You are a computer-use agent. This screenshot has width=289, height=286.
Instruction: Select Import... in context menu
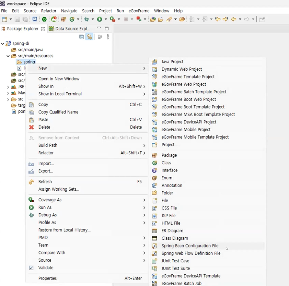coord(87,164)
